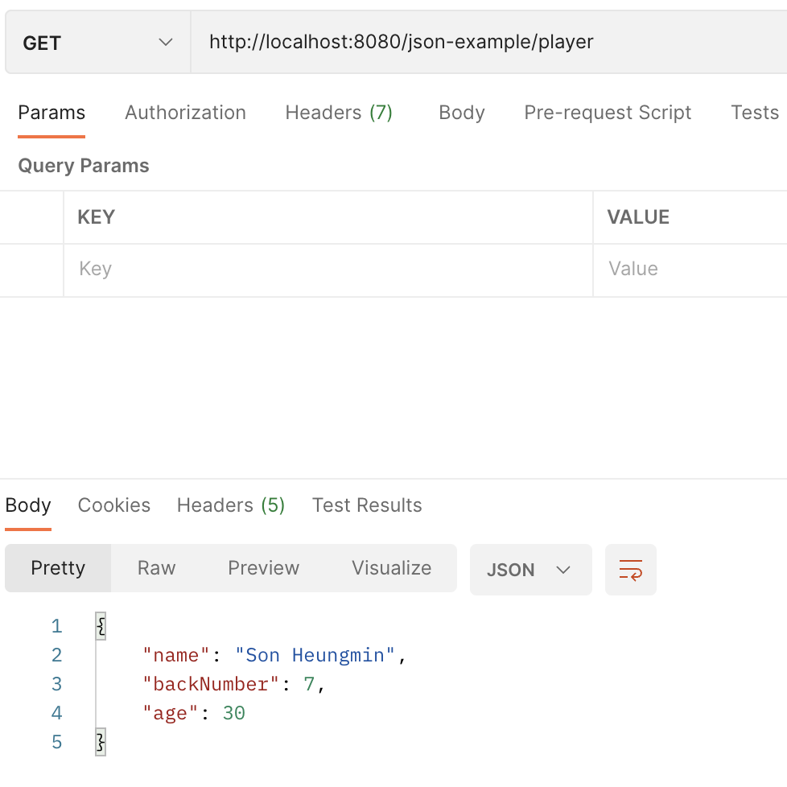
Task: Switch to the Authorization tab
Action: coord(185,113)
